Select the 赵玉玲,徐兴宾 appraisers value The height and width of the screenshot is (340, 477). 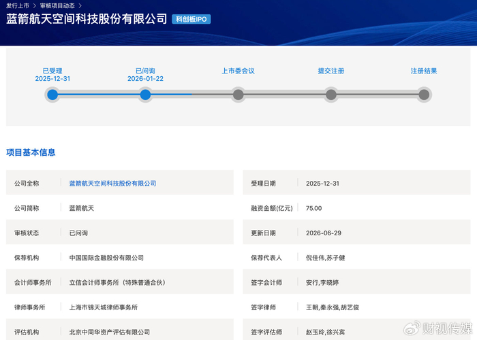[x=326, y=332]
